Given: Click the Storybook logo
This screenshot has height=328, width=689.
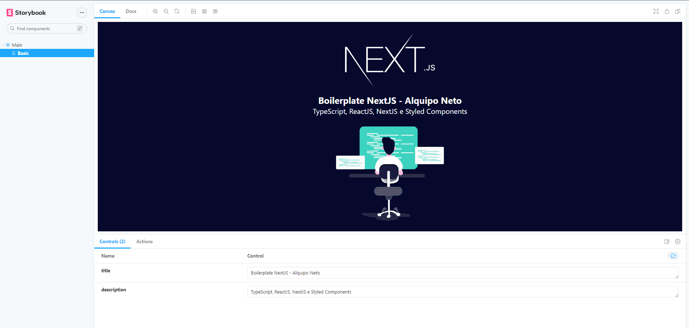Looking at the screenshot, I should 26,13.
